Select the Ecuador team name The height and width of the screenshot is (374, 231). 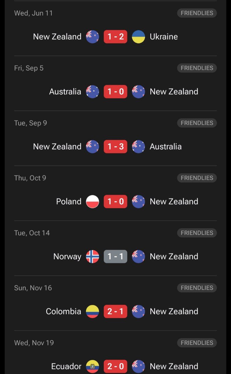coord(66,366)
